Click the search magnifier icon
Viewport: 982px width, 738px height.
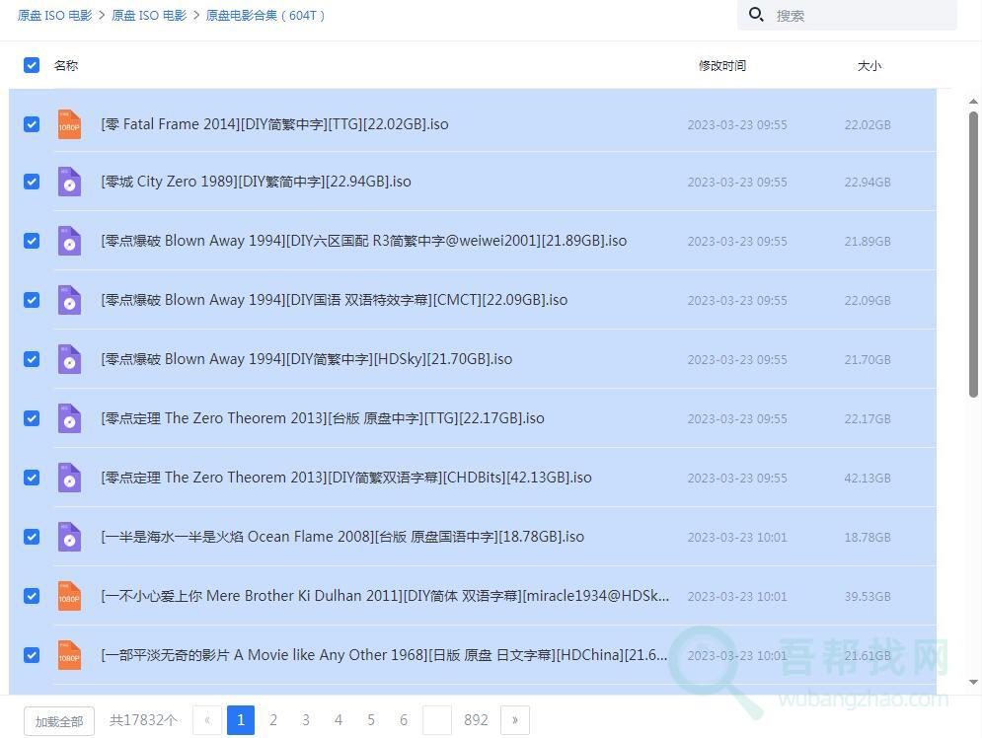click(757, 15)
